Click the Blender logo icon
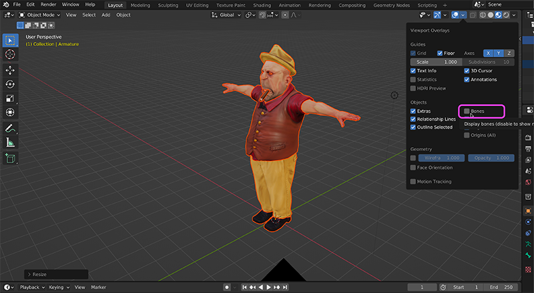 pyautogui.click(x=6, y=5)
